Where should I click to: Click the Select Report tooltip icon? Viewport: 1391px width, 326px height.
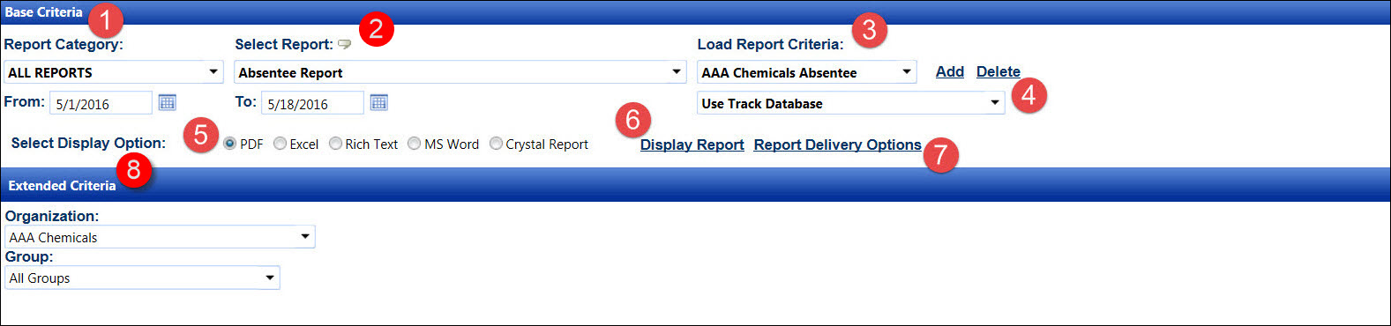click(344, 44)
